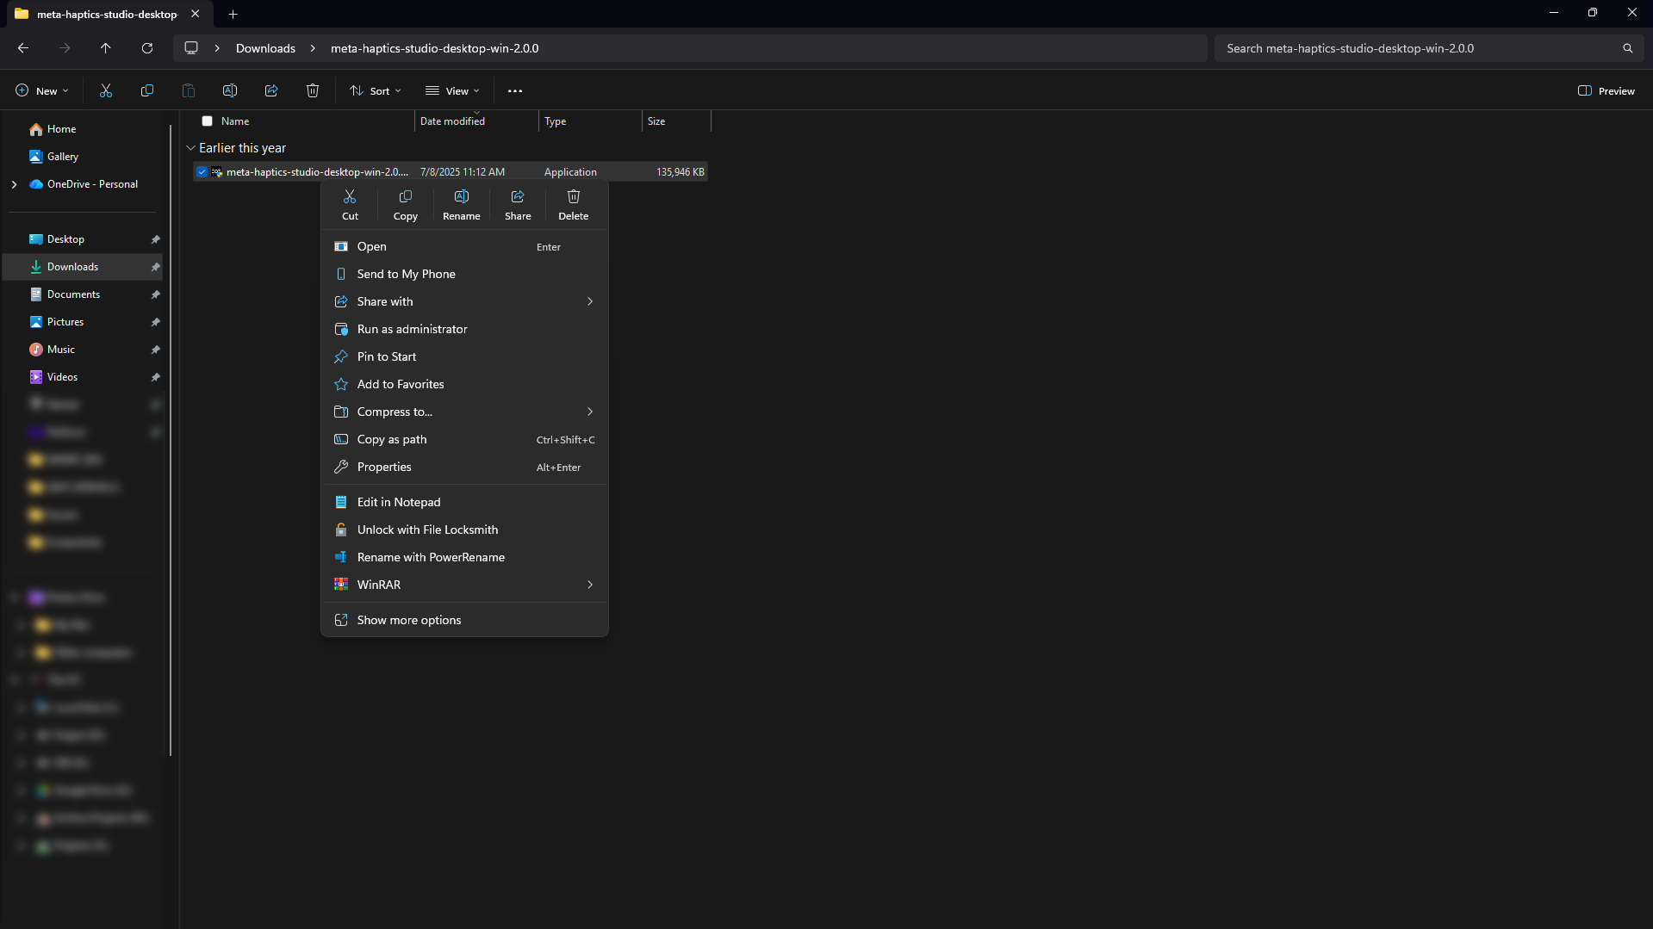Image resolution: width=1653 pixels, height=929 pixels.
Task: Select Copy as path menu entry
Action: (x=465, y=439)
